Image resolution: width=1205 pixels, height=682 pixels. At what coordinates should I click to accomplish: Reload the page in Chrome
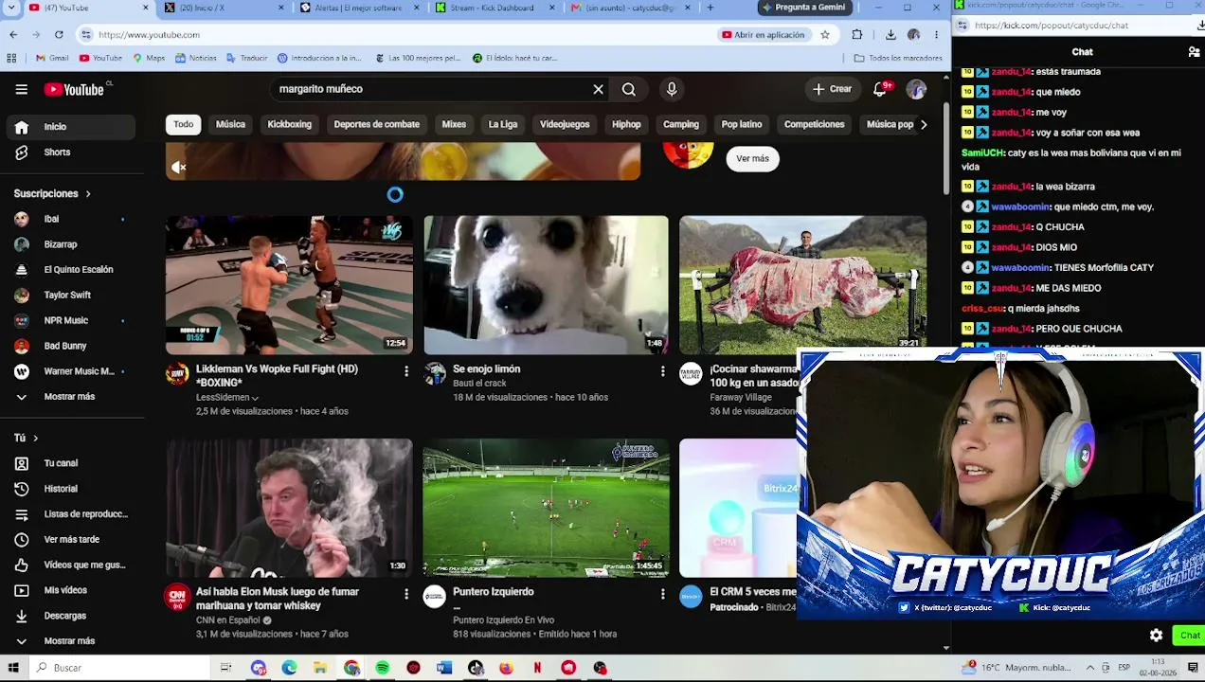point(59,35)
